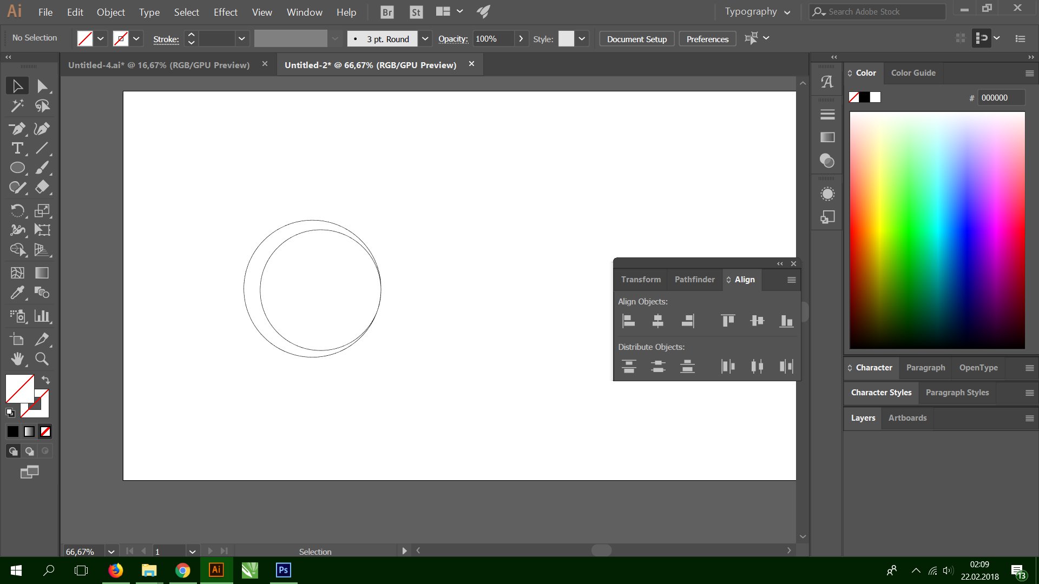Viewport: 1039px width, 584px height.
Task: Set fill to None in toolbox
Action: tap(46, 432)
